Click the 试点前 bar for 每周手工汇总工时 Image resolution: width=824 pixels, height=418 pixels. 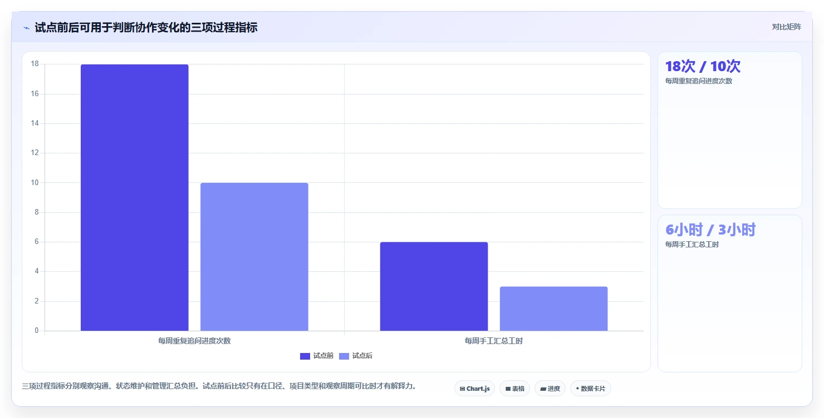tap(434, 286)
